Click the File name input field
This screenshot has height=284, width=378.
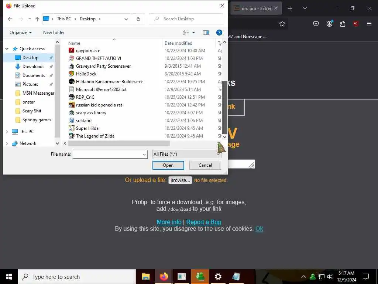(107, 154)
